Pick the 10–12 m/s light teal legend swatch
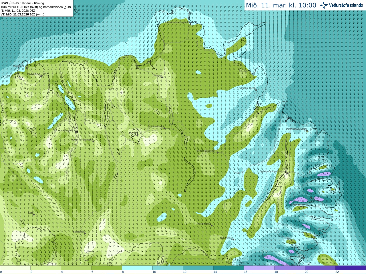This screenshot has width=366, height=274. pos(168,268)
